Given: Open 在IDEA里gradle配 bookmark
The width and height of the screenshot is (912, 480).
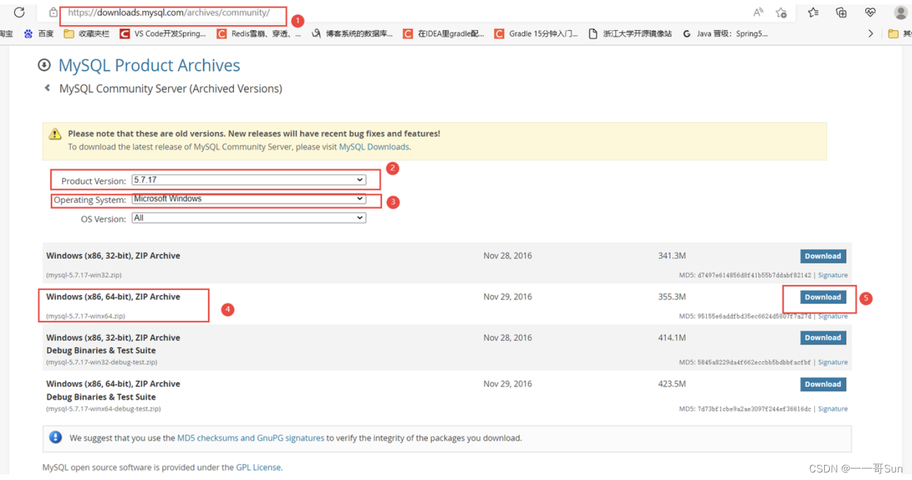Looking at the screenshot, I should click(x=444, y=34).
